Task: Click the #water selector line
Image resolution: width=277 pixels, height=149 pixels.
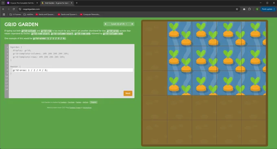Action: point(15,67)
